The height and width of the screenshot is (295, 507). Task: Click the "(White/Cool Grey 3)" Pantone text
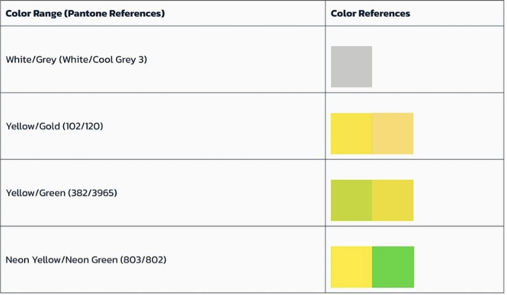(103, 60)
